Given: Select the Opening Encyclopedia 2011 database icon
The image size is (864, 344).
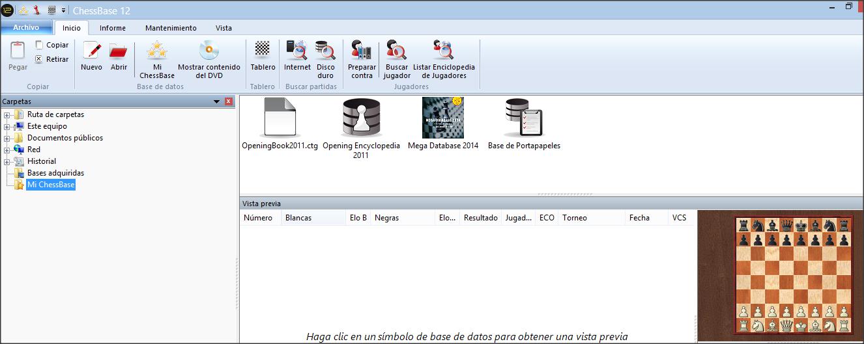Looking at the screenshot, I should (x=361, y=118).
